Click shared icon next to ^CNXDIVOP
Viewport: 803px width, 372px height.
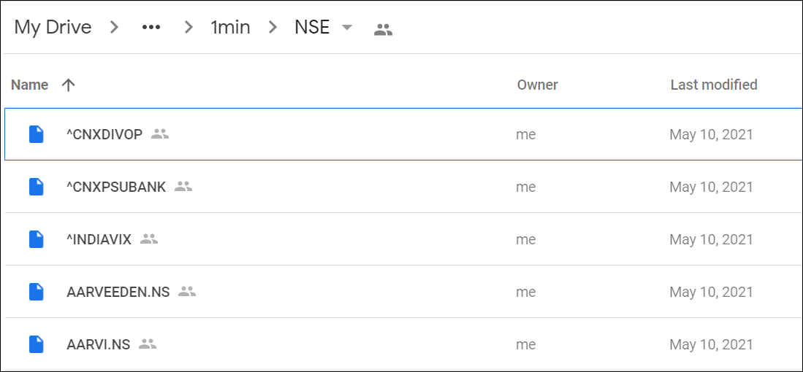160,134
